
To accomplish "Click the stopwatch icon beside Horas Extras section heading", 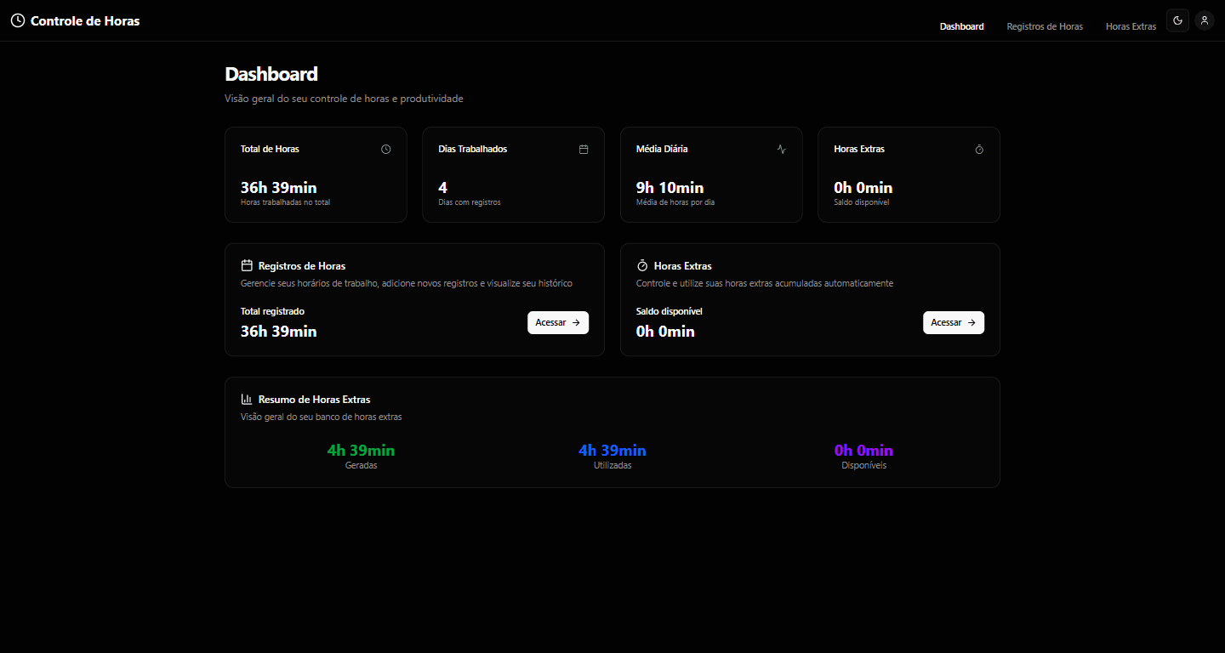I will tap(642, 265).
